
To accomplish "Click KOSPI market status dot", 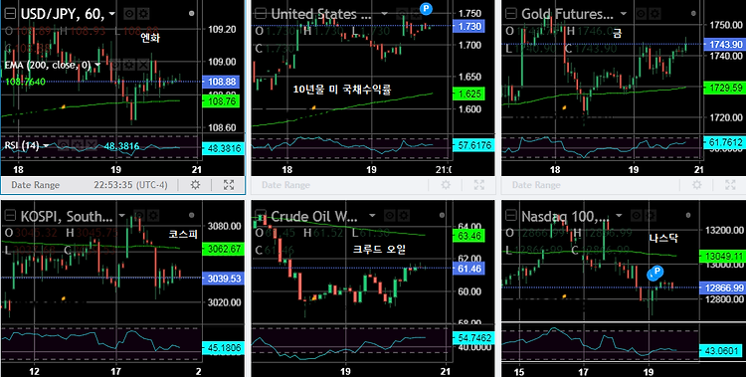I will [191, 216].
